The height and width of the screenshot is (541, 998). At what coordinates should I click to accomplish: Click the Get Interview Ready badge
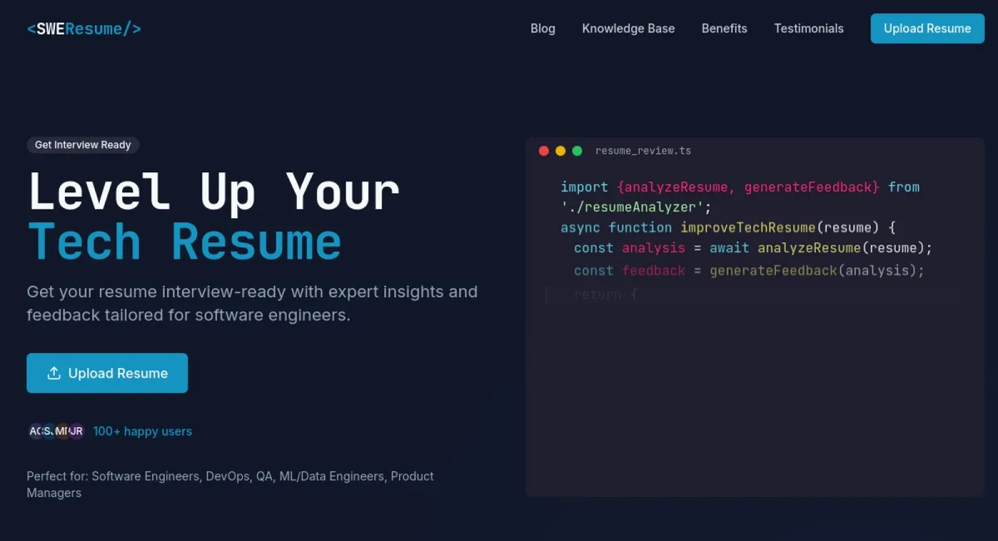click(83, 145)
